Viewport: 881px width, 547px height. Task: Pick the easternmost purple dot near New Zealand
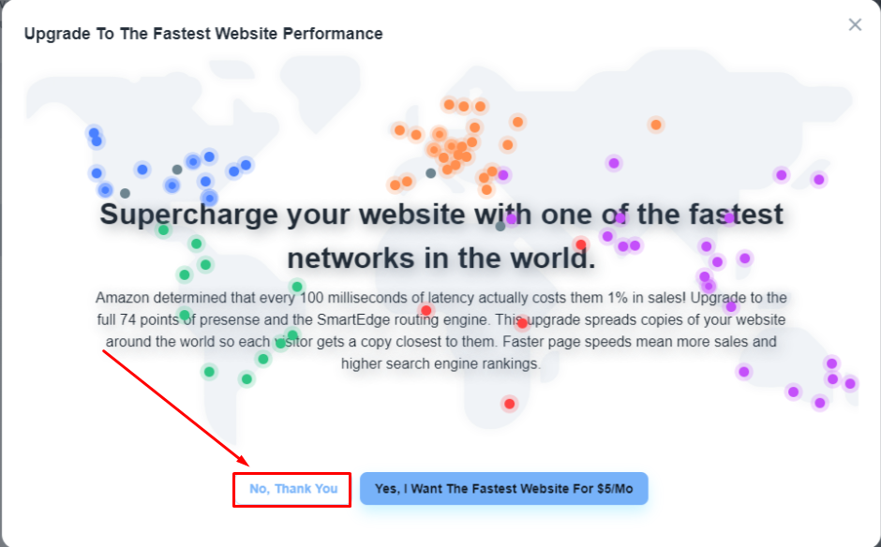pyautogui.click(x=850, y=383)
